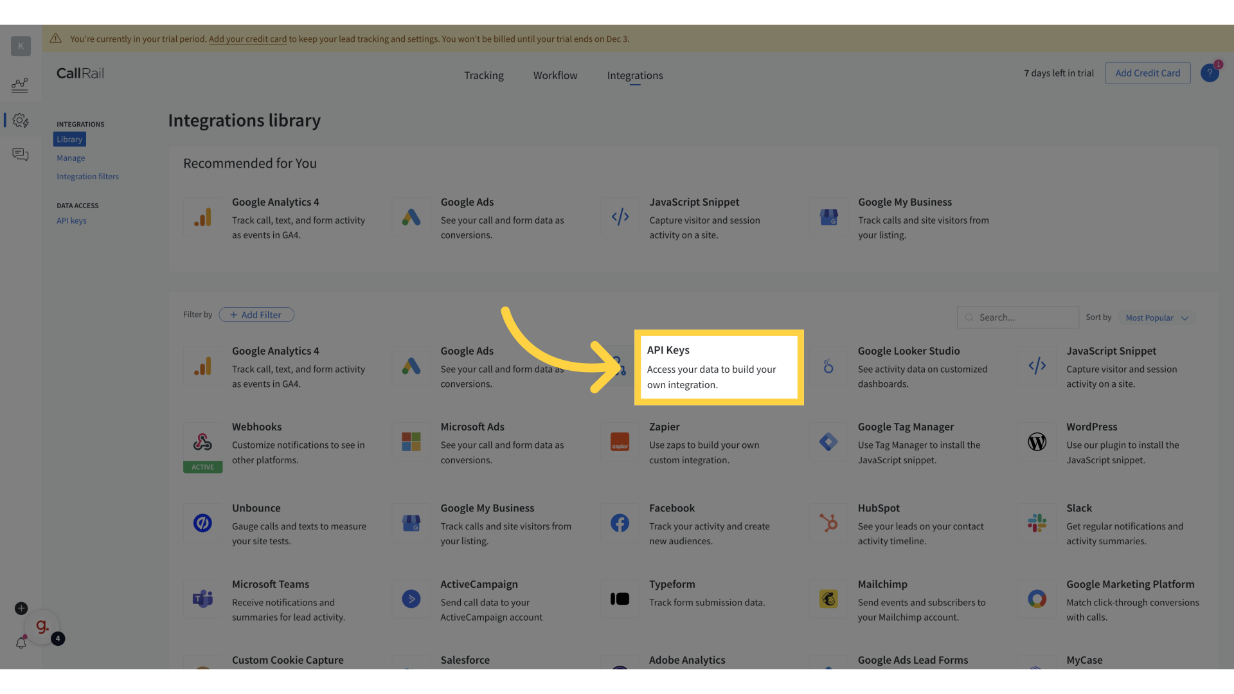Open the Facebook integration icon
Image resolution: width=1234 pixels, height=694 pixels.
[619, 523]
